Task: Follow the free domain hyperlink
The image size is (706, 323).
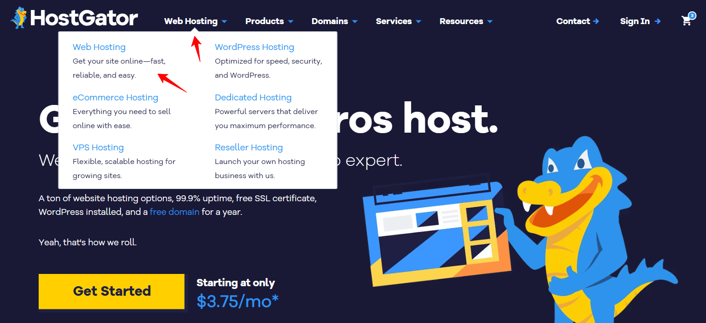Action: 175,212
